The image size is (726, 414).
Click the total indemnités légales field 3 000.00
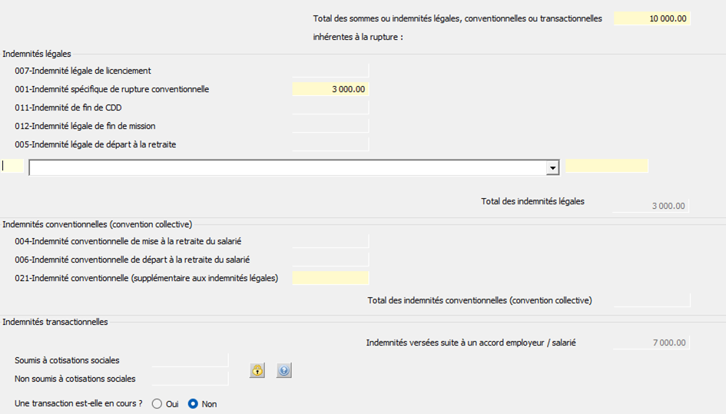pyautogui.click(x=651, y=206)
